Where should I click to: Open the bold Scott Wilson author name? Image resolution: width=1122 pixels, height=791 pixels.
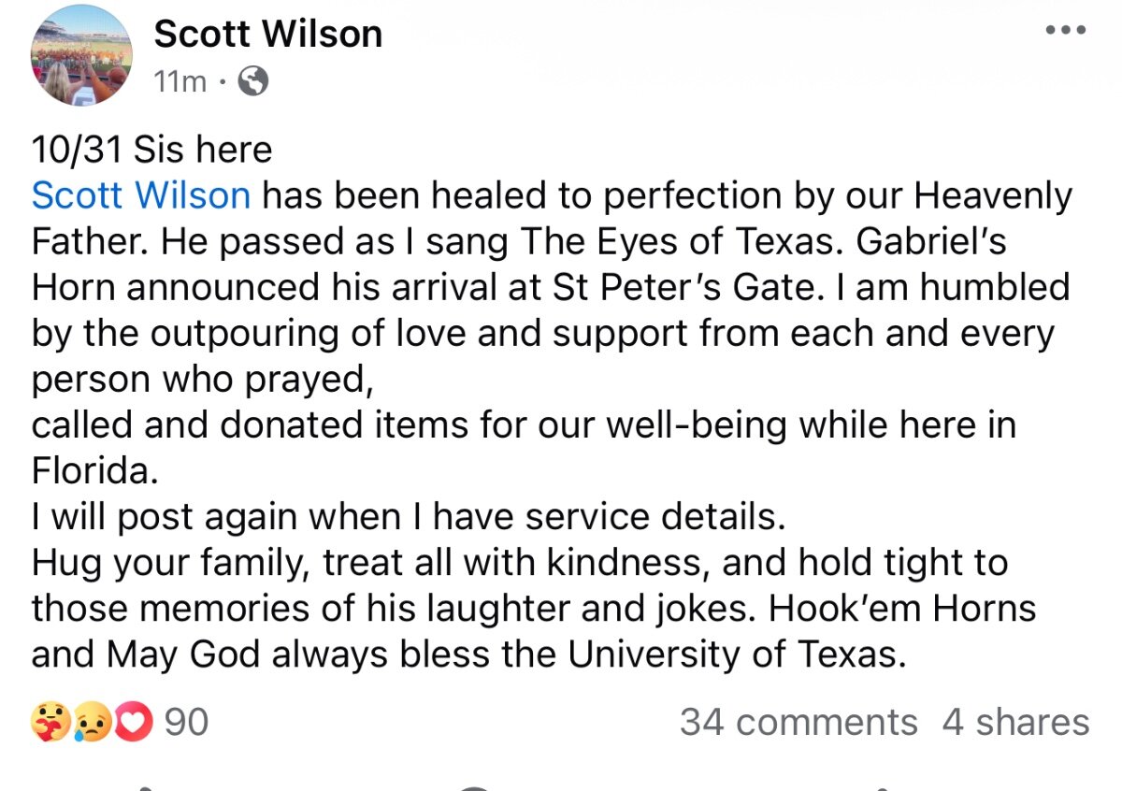268,35
